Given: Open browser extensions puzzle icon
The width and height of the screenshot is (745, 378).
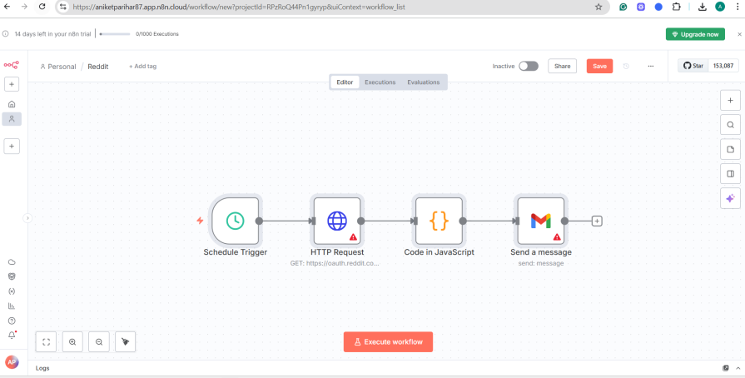Looking at the screenshot, I should pos(676,7).
